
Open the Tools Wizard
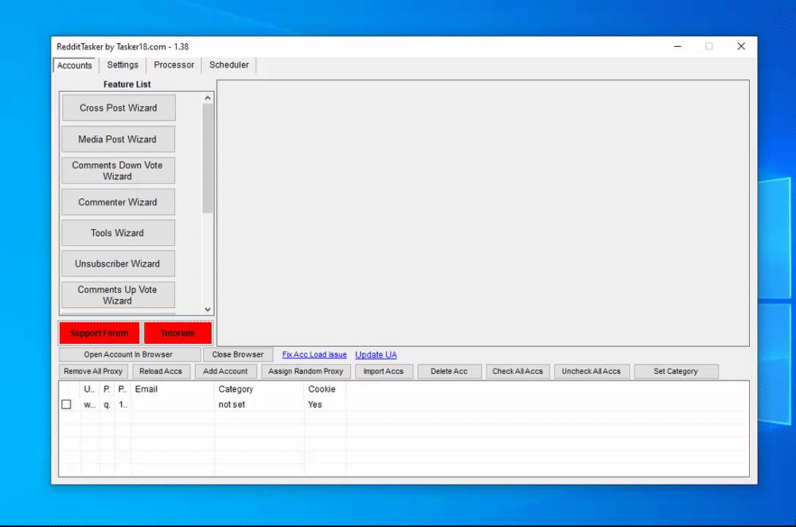tap(119, 233)
